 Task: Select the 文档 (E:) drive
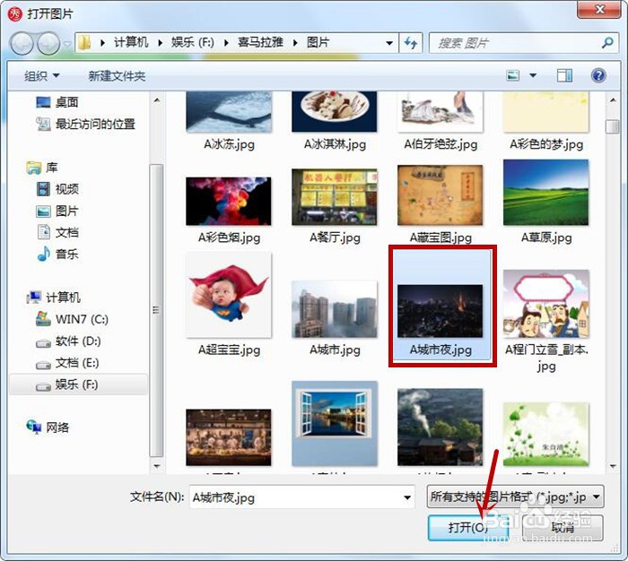(67, 363)
